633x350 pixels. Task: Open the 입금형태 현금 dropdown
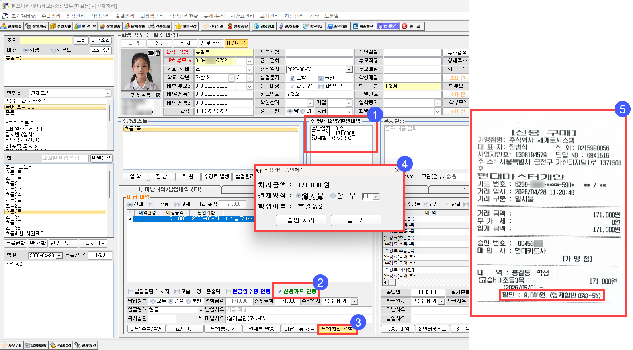201,310
